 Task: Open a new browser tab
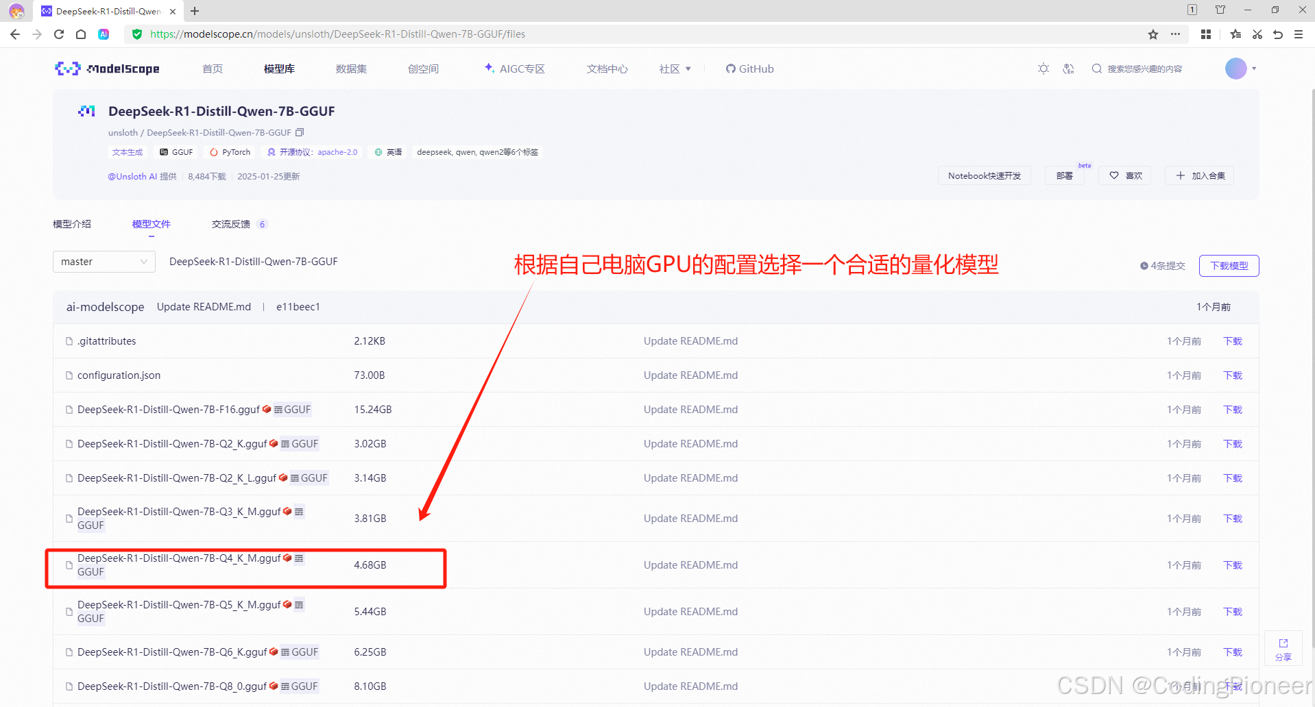[195, 11]
